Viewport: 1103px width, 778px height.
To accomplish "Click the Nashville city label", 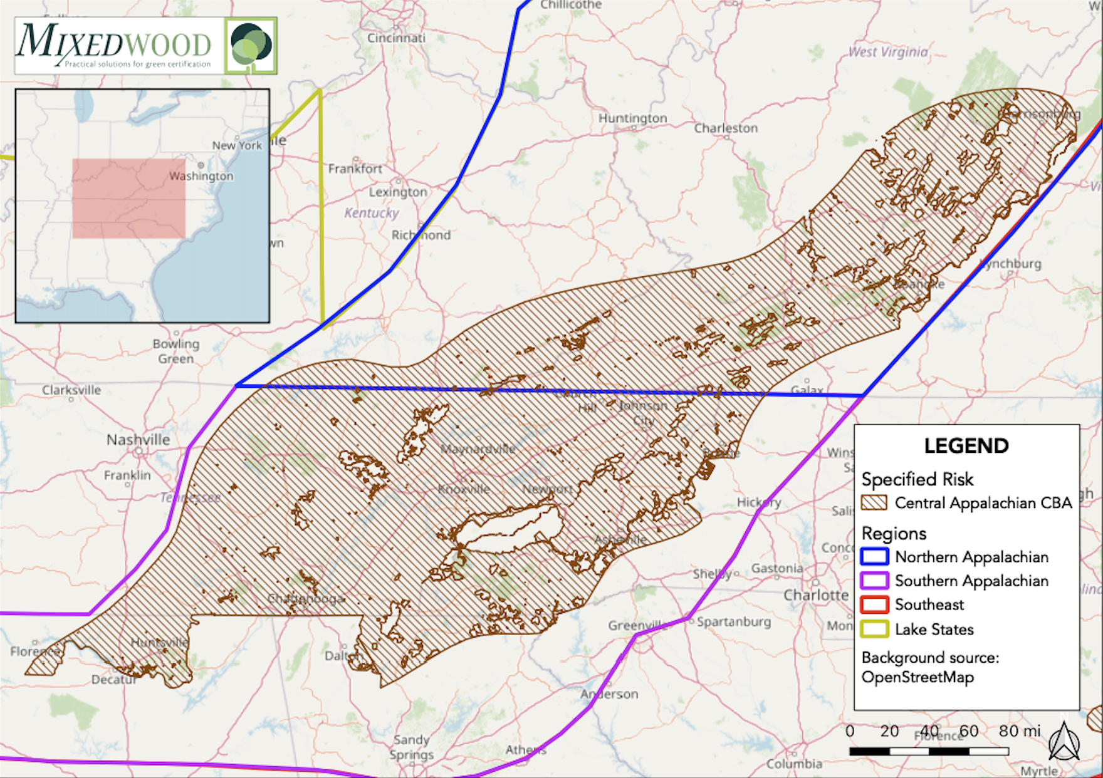I will point(138,440).
